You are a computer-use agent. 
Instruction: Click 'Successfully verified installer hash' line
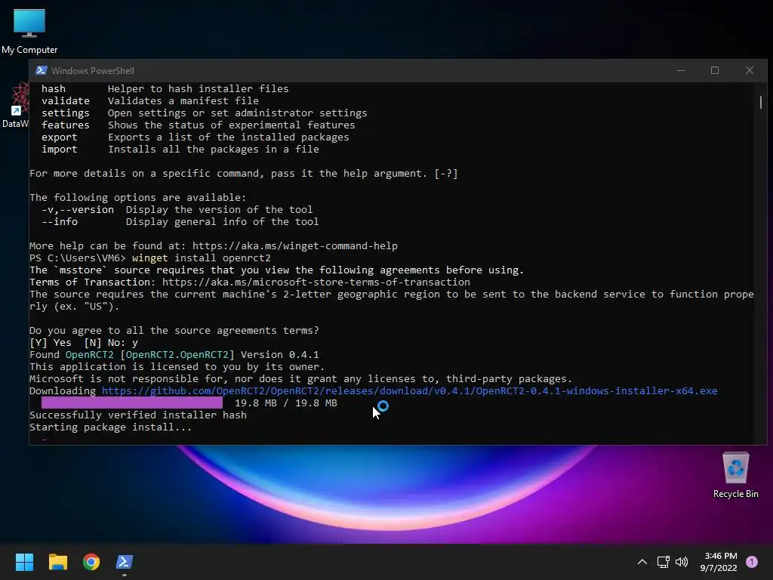(x=138, y=415)
